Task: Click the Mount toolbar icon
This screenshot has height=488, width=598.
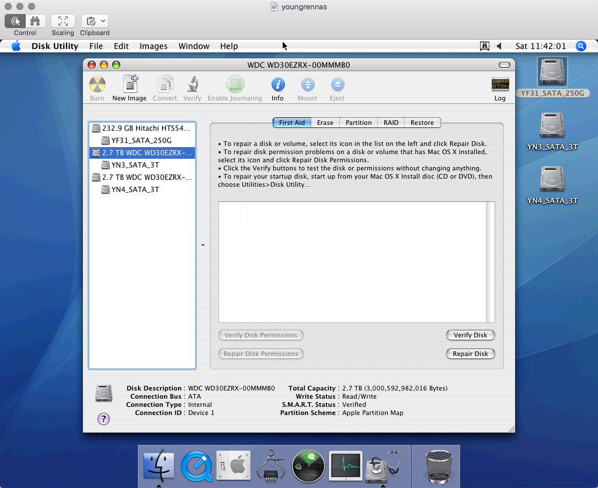Action: (x=308, y=85)
